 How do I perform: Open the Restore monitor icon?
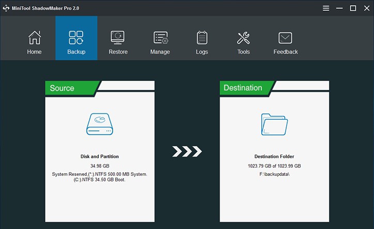tap(118, 38)
